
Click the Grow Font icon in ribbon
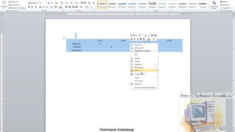click(48, 3)
